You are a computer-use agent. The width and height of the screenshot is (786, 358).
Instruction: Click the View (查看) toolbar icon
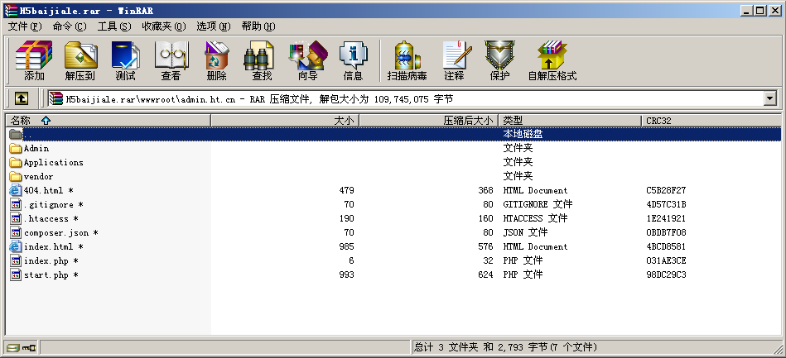pyautogui.click(x=171, y=61)
